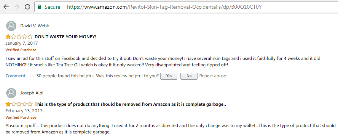Viewport: 338px width, 138px height.
Task: Click the Amazon URL address bar
Action: point(185,7)
